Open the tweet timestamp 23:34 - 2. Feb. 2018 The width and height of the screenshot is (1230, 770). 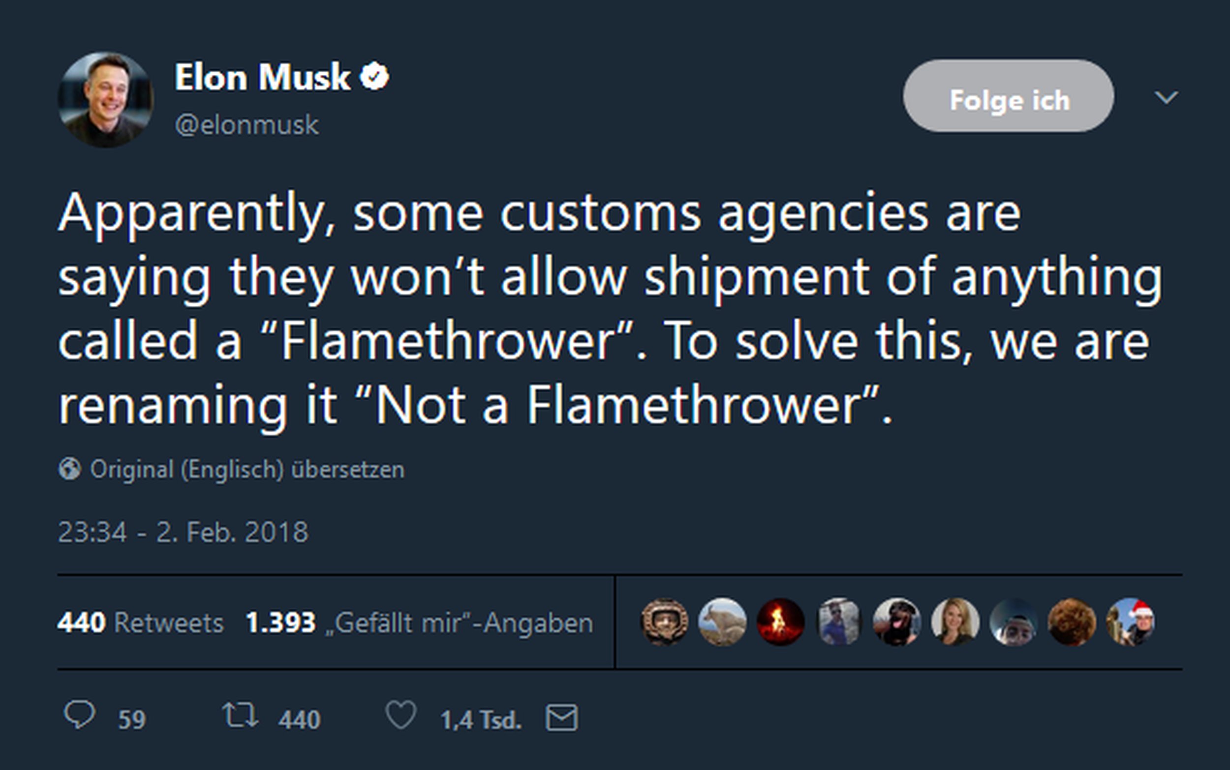coord(183,532)
